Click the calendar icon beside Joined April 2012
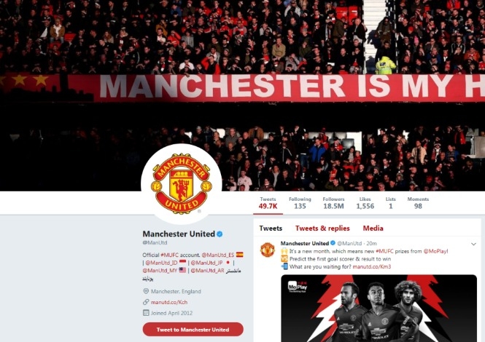The height and width of the screenshot is (342, 485). tap(146, 313)
